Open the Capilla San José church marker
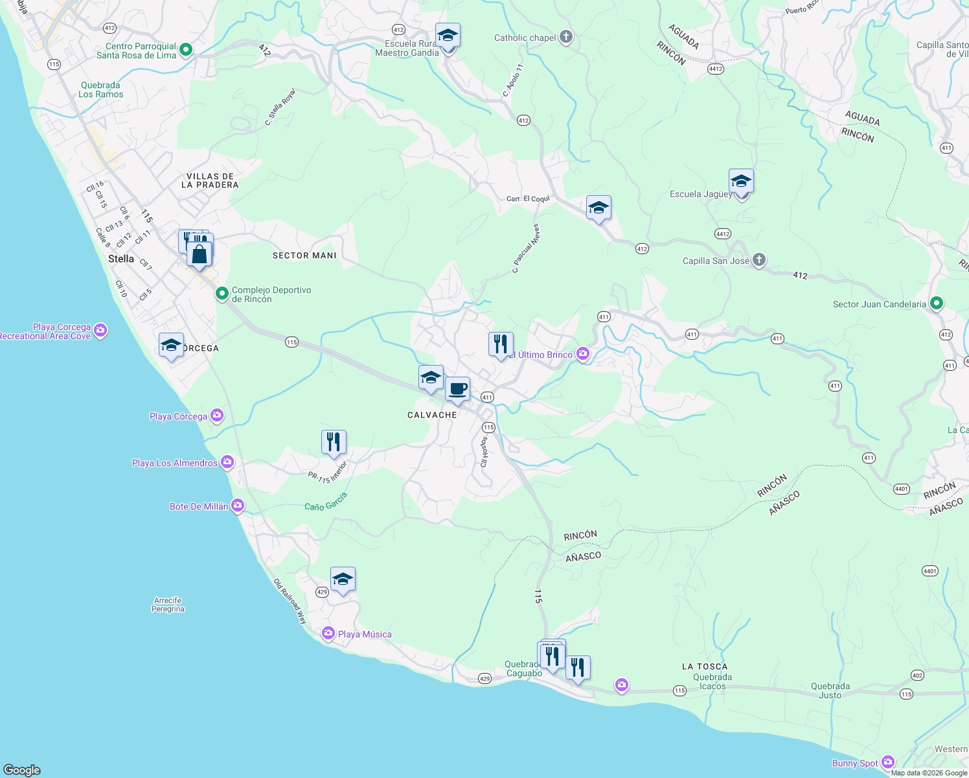The image size is (969, 778). pos(759,260)
